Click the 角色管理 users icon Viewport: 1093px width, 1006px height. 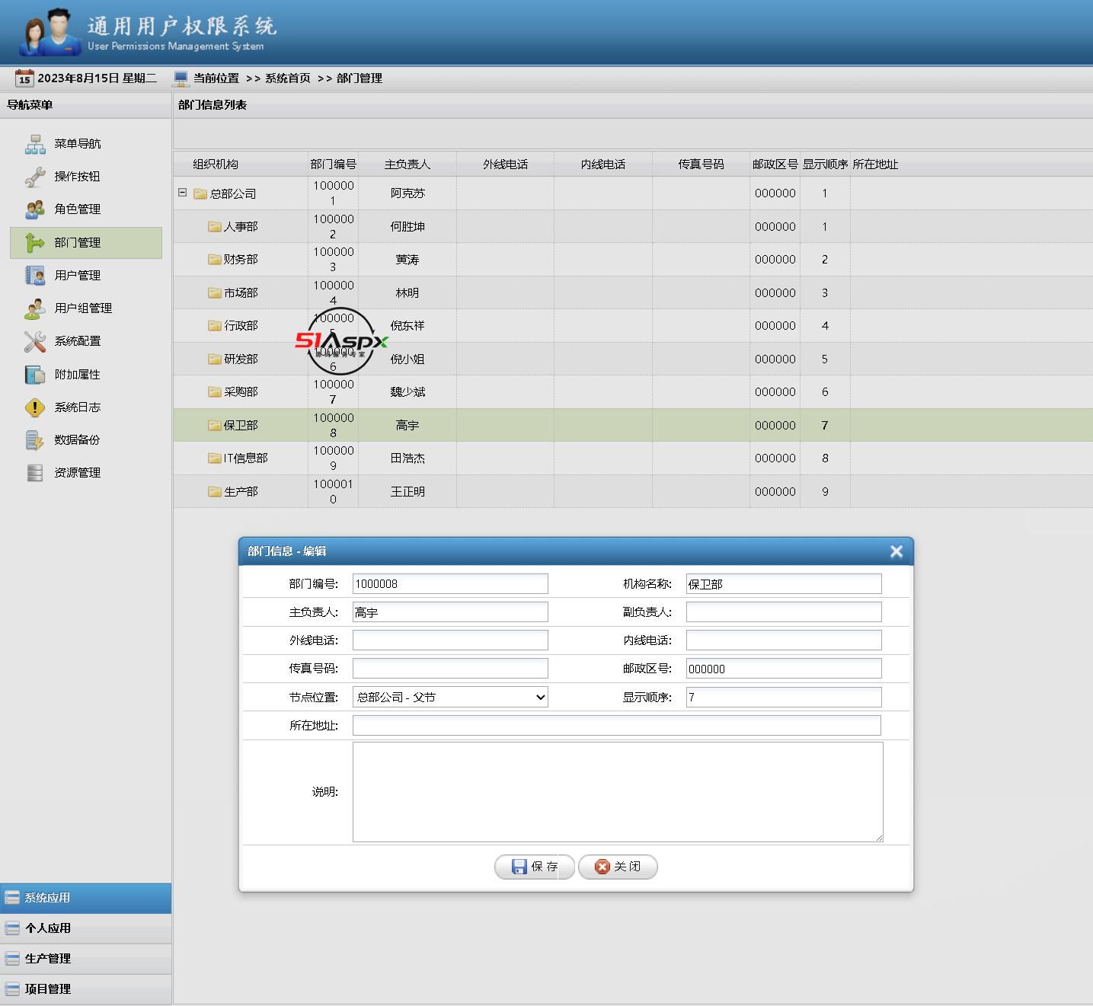click(35, 209)
